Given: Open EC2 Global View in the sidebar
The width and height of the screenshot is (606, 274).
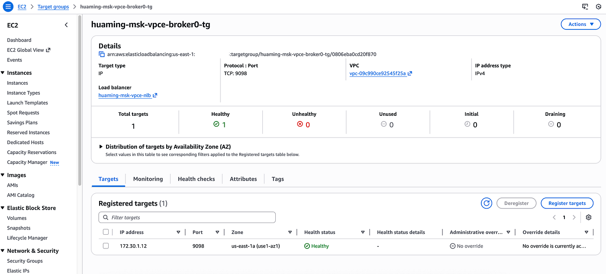Looking at the screenshot, I should tap(29, 50).
